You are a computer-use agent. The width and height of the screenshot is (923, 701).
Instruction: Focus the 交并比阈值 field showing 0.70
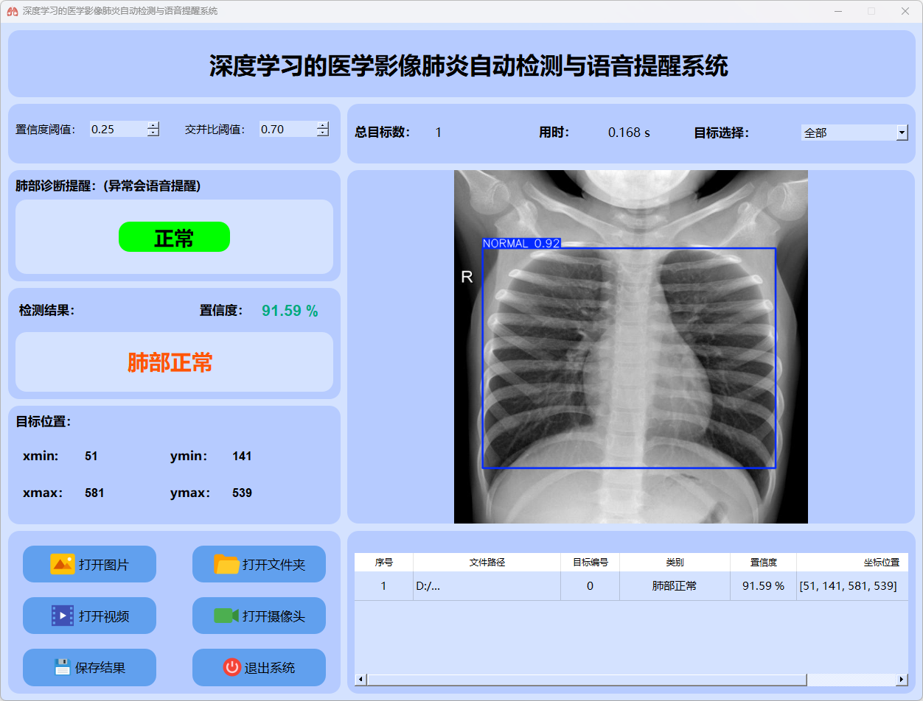click(288, 129)
